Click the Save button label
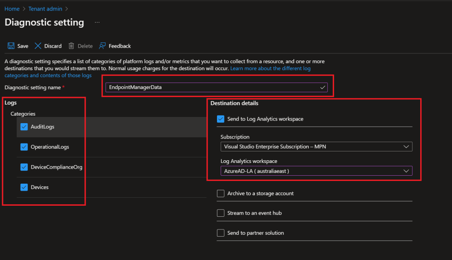 click(23, 46)
